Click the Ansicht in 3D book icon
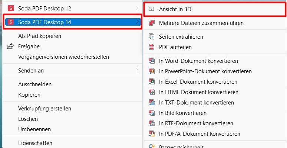The height and width of the screenshot is (148, 287). point(152,9)
